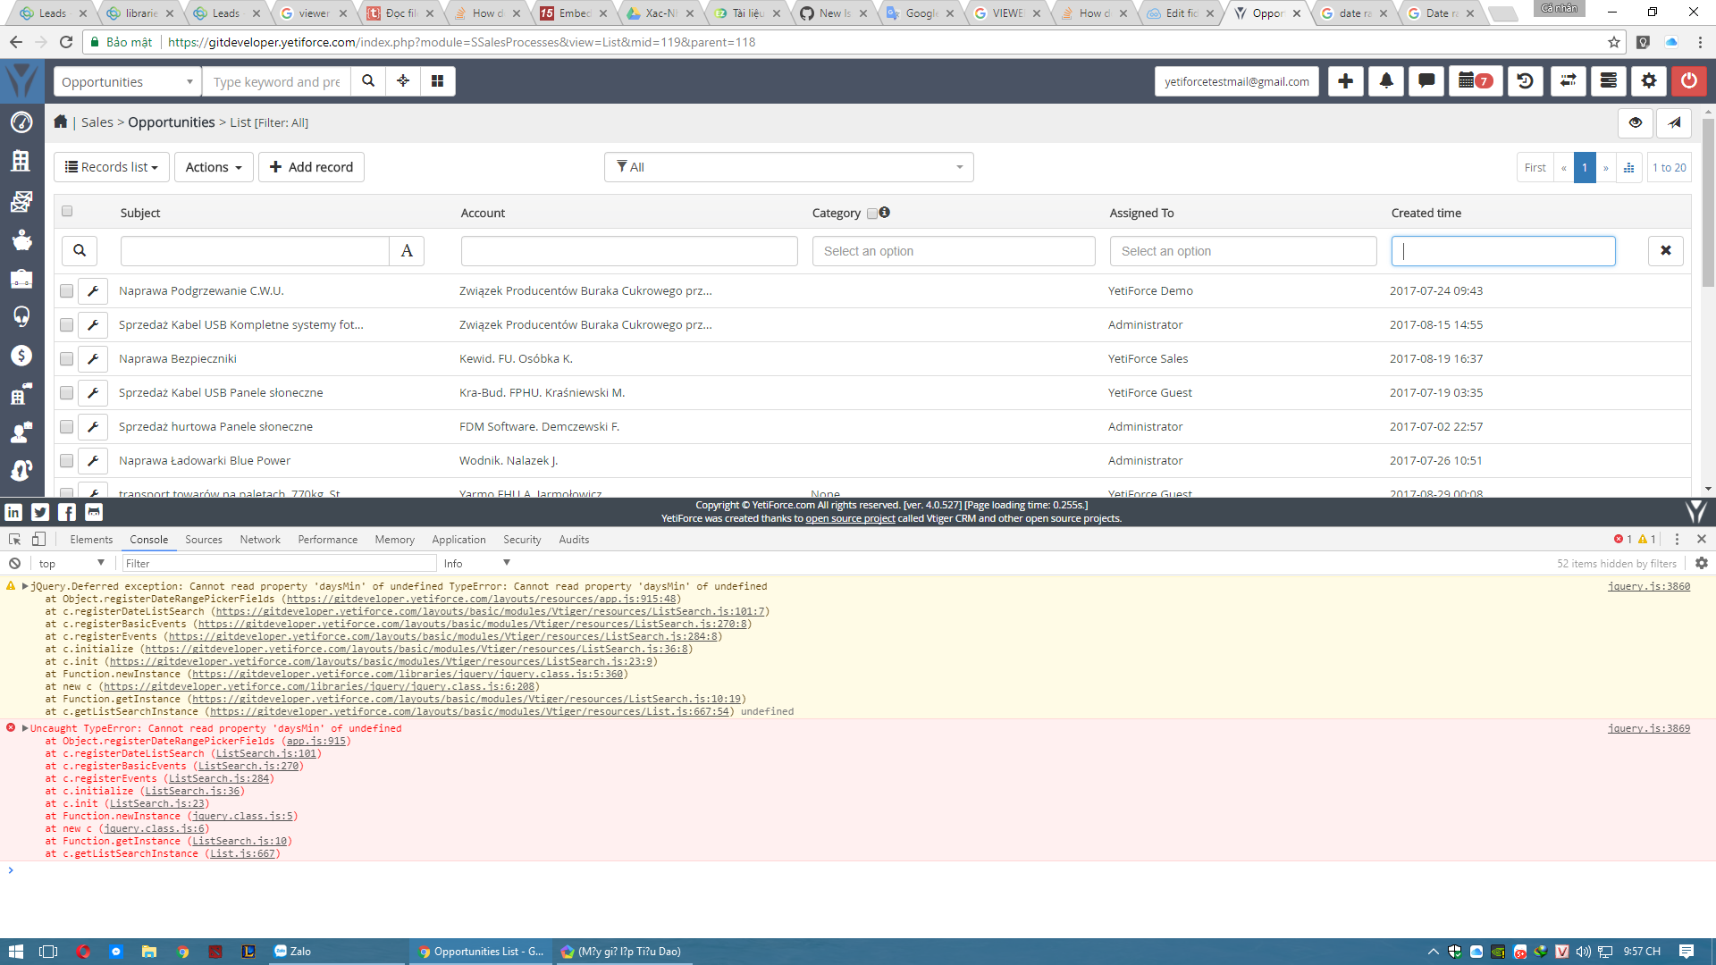Open the jquery.js:3869 source link
Screen dimensions: 1716x965
tap(1648, 729)
